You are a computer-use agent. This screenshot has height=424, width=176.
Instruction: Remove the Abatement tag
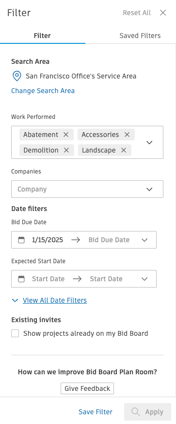coord(66,135)
